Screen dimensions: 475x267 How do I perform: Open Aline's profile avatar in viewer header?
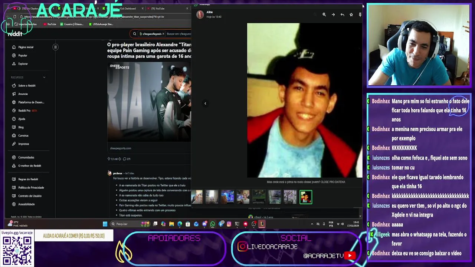click(x=200, y=14)
